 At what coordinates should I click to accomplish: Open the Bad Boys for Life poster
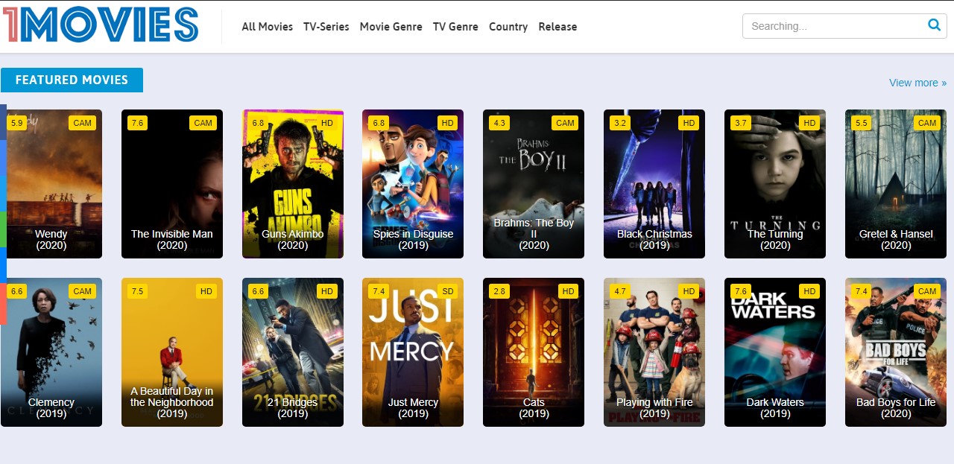pyautogui.click(x=896, y=352)
